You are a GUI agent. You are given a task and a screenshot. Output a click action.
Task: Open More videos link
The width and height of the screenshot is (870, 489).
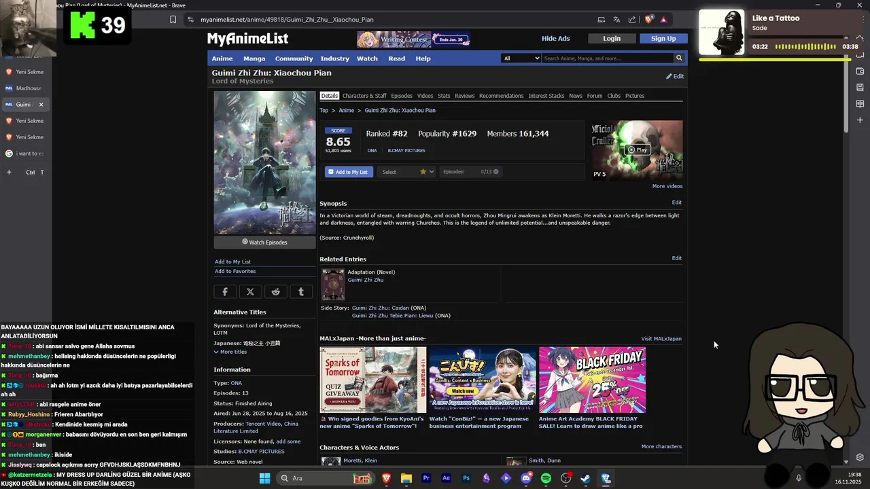(x=667, y=186)
